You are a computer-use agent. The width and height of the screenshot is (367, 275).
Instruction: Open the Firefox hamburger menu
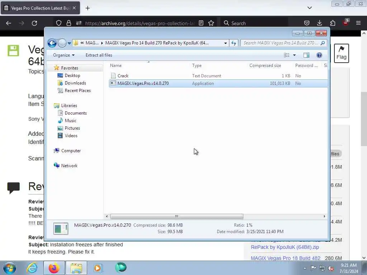point(358,23)
